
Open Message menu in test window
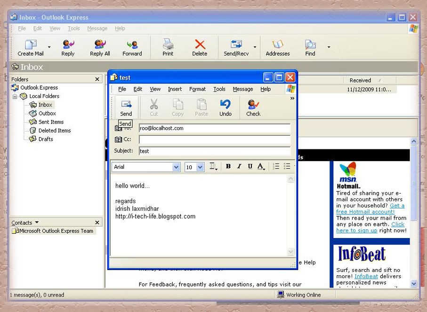coord(242,89)
